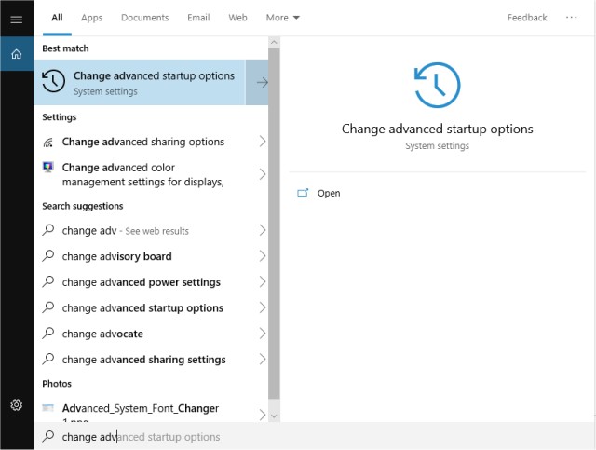This screenshot has width=596, height=450.
Task: Open the Settings gear in the sidebar
Action: pos(17,404)
